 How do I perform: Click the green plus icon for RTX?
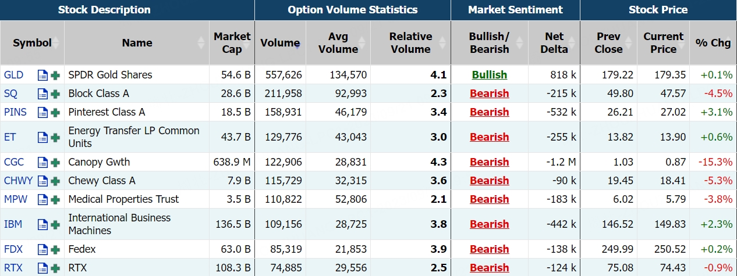[55, 268]
